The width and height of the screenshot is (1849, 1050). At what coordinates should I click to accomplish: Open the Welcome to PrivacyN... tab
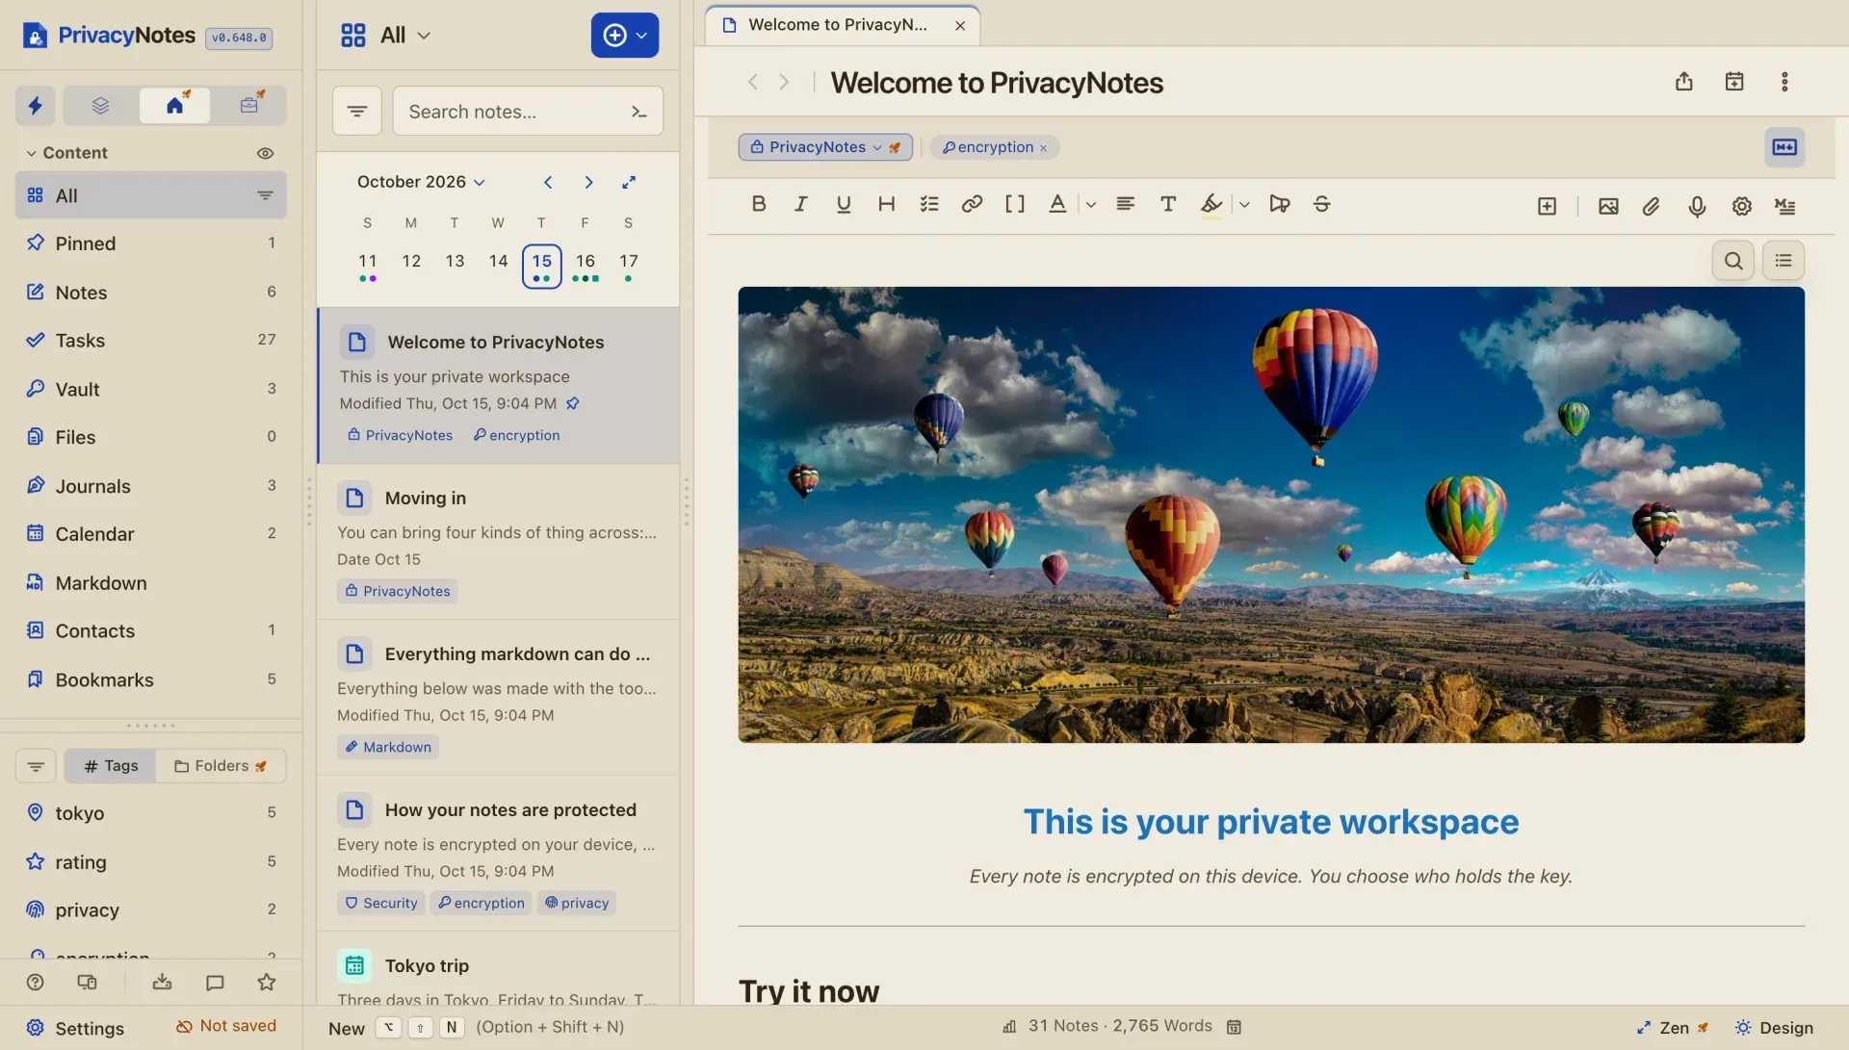pos(841,25)
